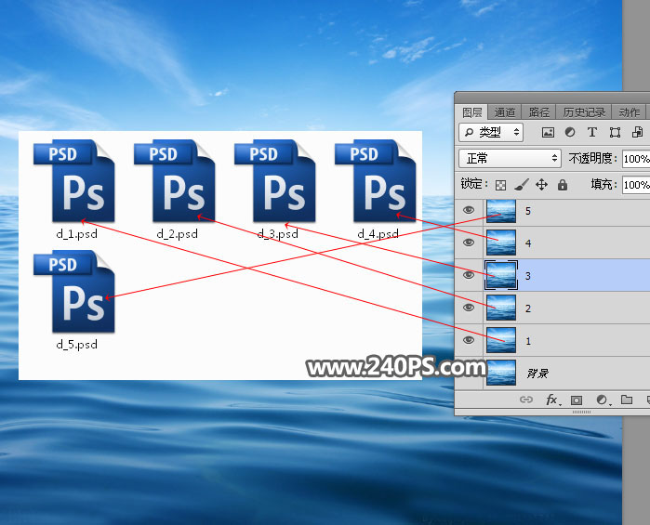The image size is (650, 525).
Task: Select the d_1.psd file icon
Action: click(74, 181)
